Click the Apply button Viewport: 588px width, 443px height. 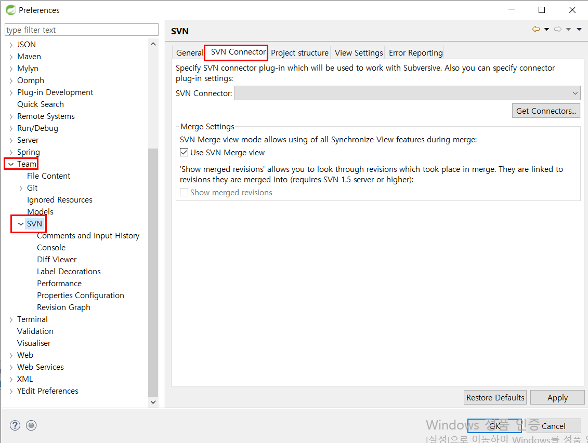pyautogui.click(x=558, y=398)
